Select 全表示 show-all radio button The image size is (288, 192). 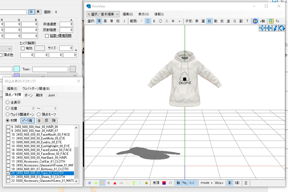[x=7, y=102]
